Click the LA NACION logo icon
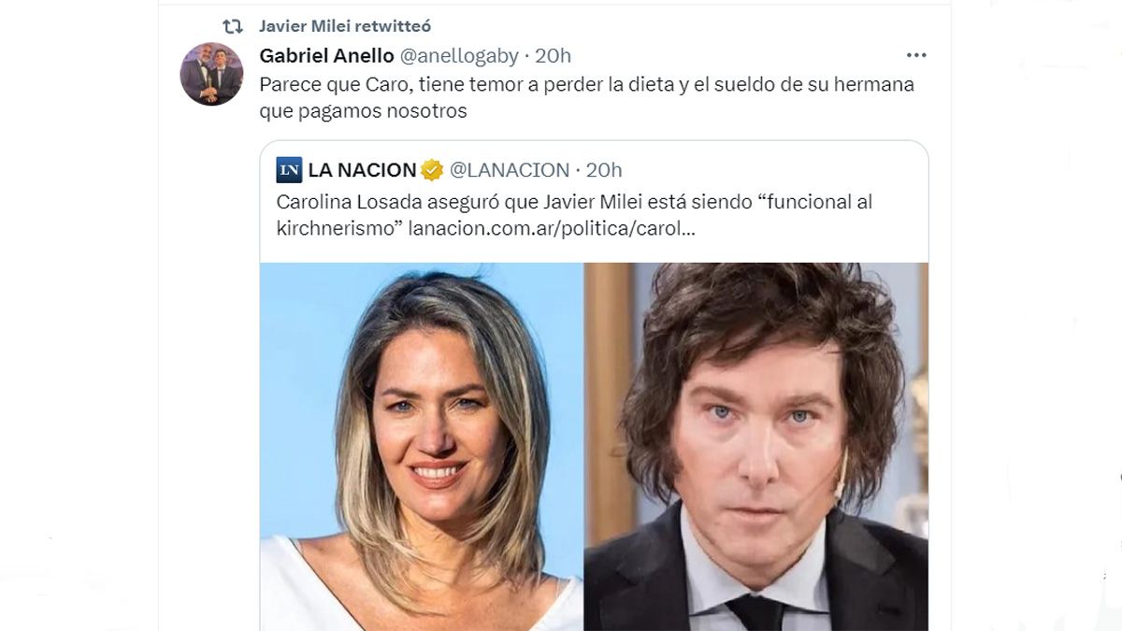The width and height of the screenshot is (1122, 631). coord(289,170)
